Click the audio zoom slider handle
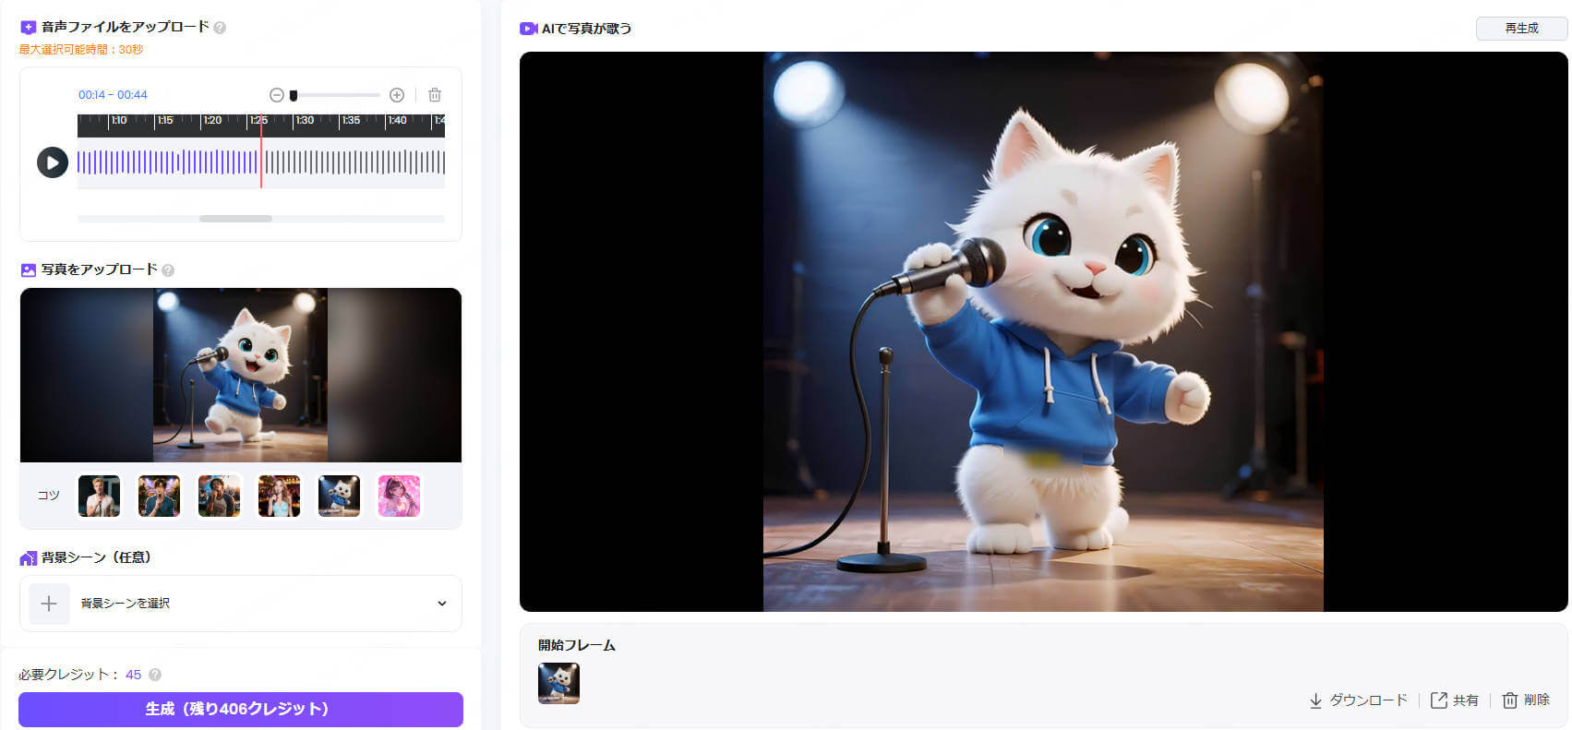 click(x=294, y=95)
